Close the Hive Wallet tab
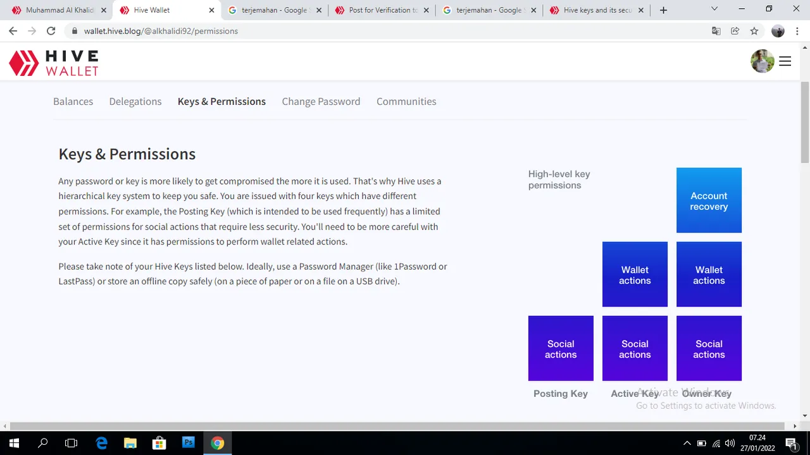 pyautogui.click(x=211, y=10)
